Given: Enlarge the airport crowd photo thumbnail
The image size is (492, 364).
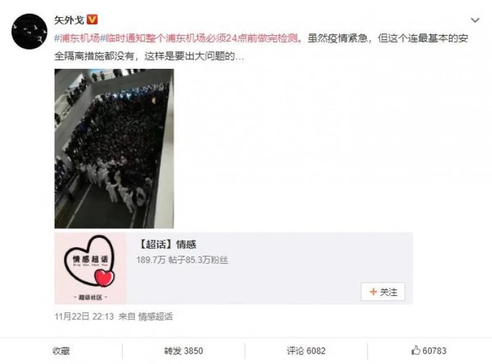Looking at the screenshot, I should (x=114, y=148).
